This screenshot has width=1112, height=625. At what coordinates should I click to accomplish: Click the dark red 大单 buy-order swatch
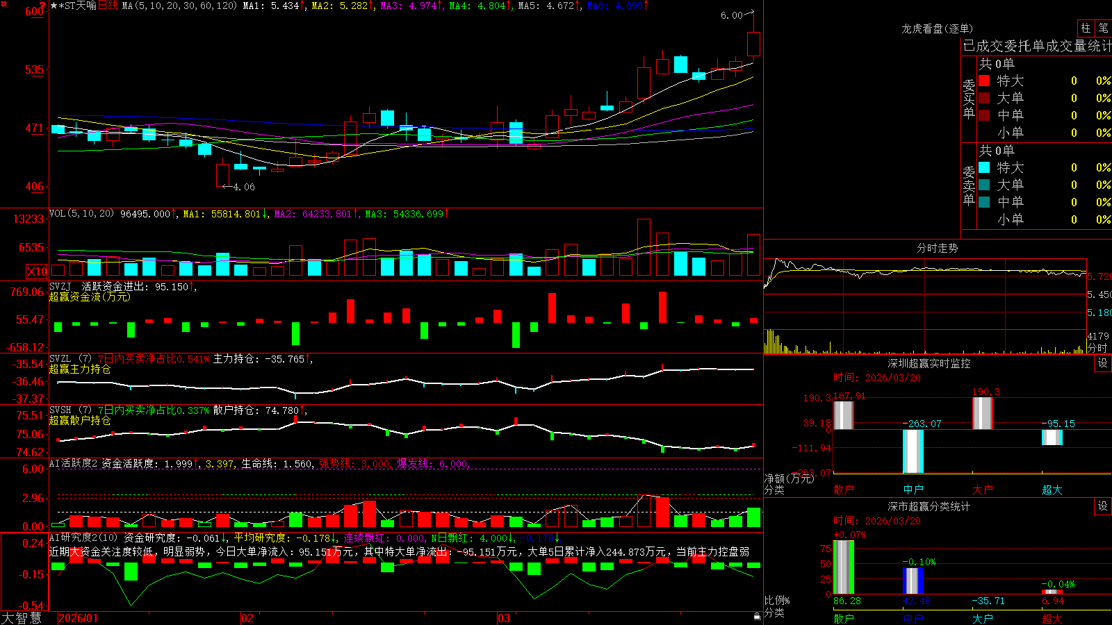tap(984, 98)
